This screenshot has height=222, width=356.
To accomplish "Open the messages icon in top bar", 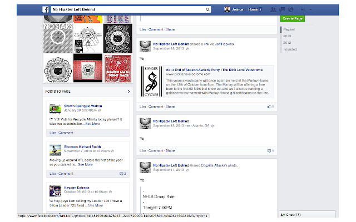I will (282, 9).
